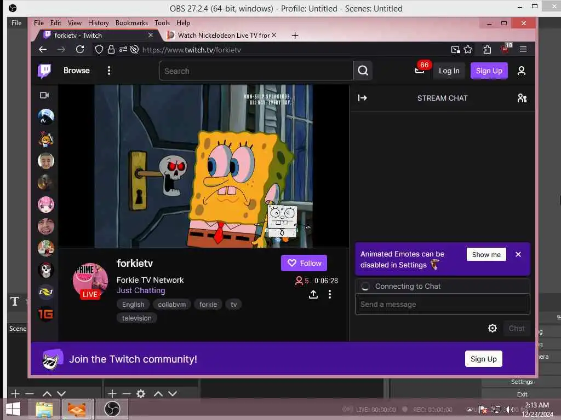This screenshot has width=561, height=420.
Task: Open the notifications inbox with 66 badge
Action: (420, 70)
